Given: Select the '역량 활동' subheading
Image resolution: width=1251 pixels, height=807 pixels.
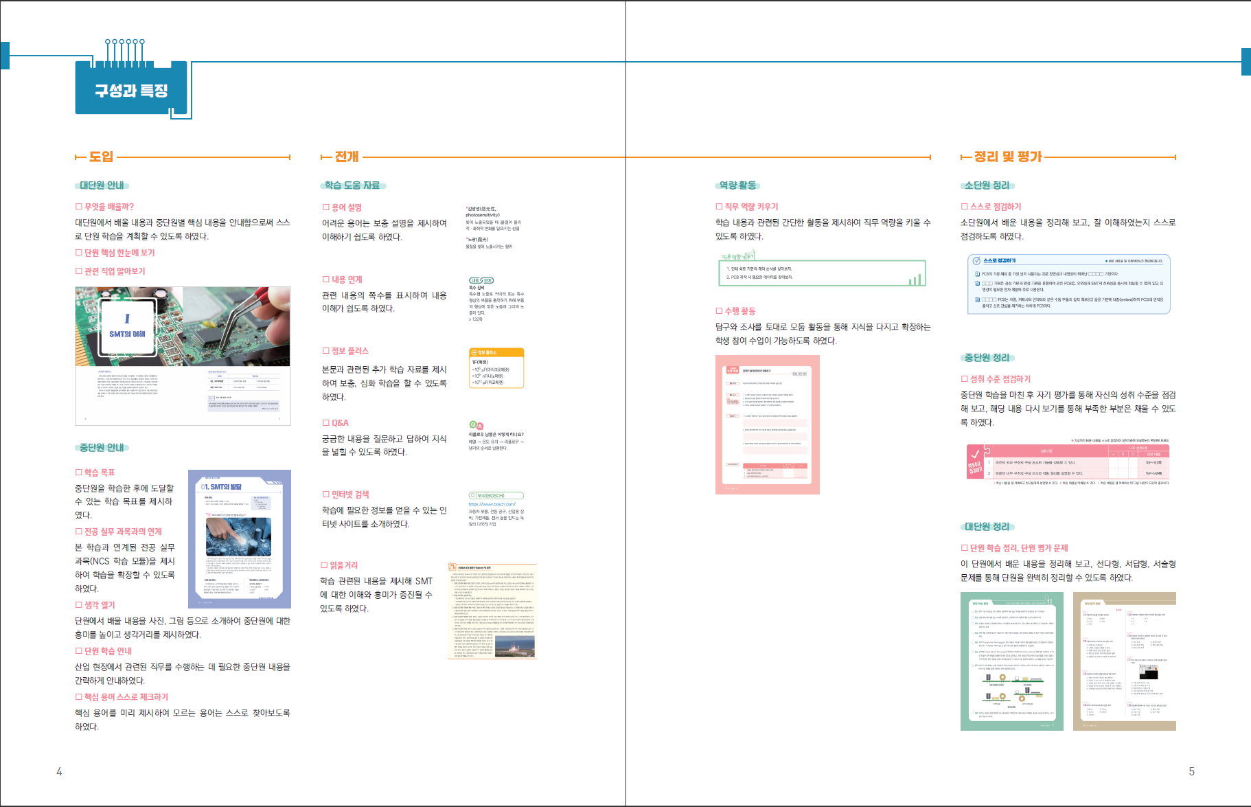Looking at the screenshot, I should tap(737, 185).
